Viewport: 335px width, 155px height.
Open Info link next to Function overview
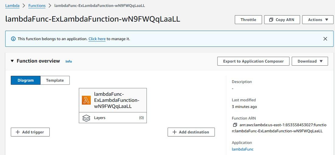click(69, 61)
